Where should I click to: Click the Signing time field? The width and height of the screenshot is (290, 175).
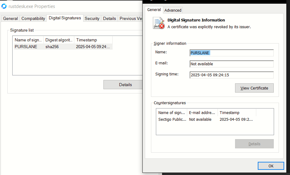tap(231, 75)
